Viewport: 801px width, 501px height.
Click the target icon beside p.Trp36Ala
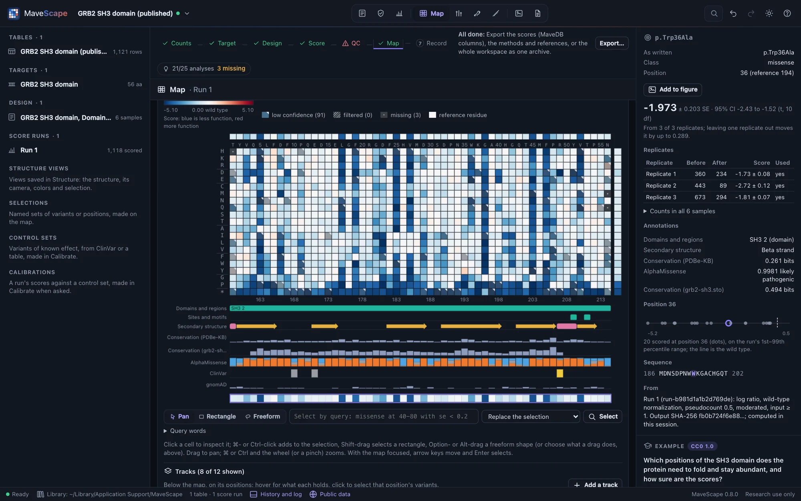coord(648,37)
